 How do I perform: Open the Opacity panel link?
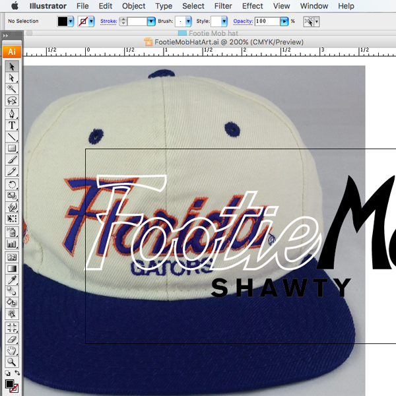(x=243, y=21)
